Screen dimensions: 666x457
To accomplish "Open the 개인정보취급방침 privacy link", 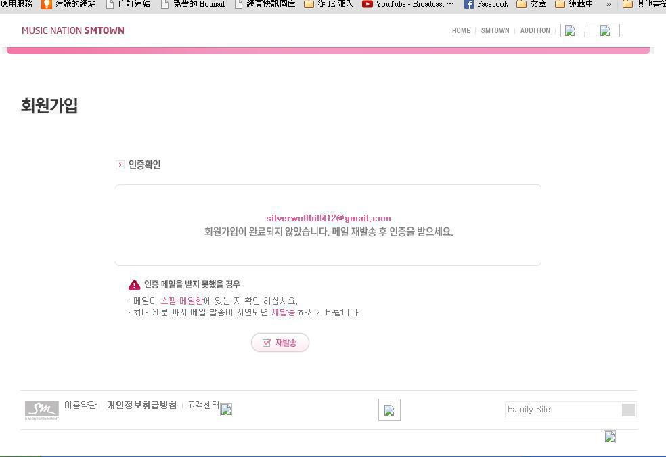I will point(142,405).
